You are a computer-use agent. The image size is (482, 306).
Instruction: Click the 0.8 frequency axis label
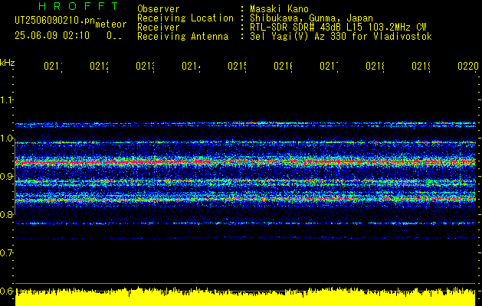[x=6, y=214]
